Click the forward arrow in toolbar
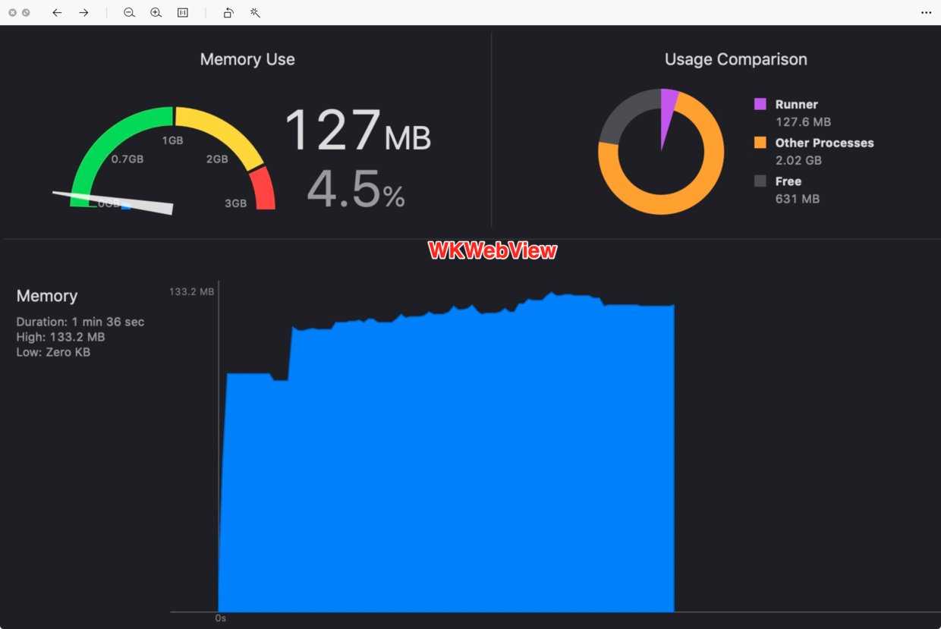Image resolution: width=941 pixels, height=629 pixels. click(83, 13)
